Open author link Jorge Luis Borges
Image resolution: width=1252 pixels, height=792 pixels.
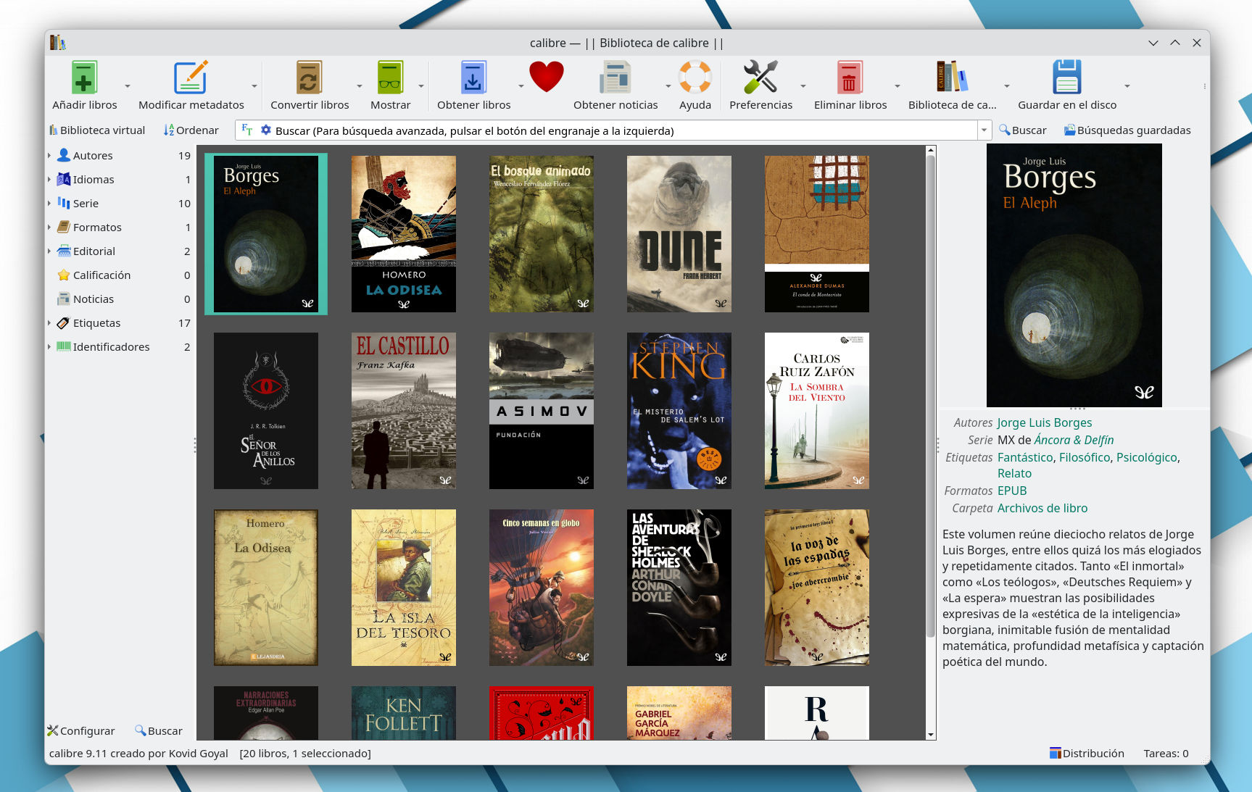pyautogui.click(x=1044, y=422)
